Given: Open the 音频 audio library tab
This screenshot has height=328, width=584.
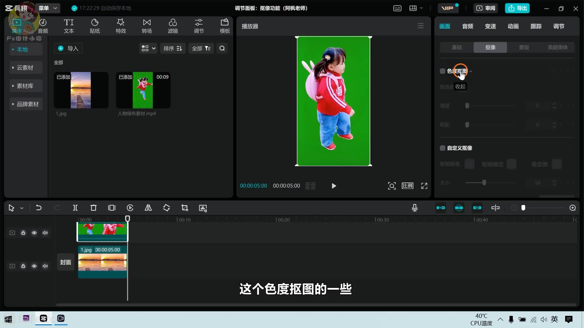Looking at the screenshot, I should point(43,26).
